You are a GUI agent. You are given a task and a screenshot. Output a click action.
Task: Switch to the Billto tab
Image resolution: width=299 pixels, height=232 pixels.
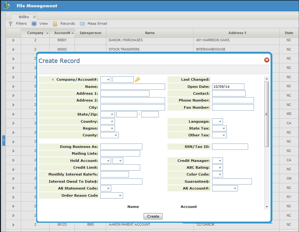pyautogui.click(x=24, y=17)
